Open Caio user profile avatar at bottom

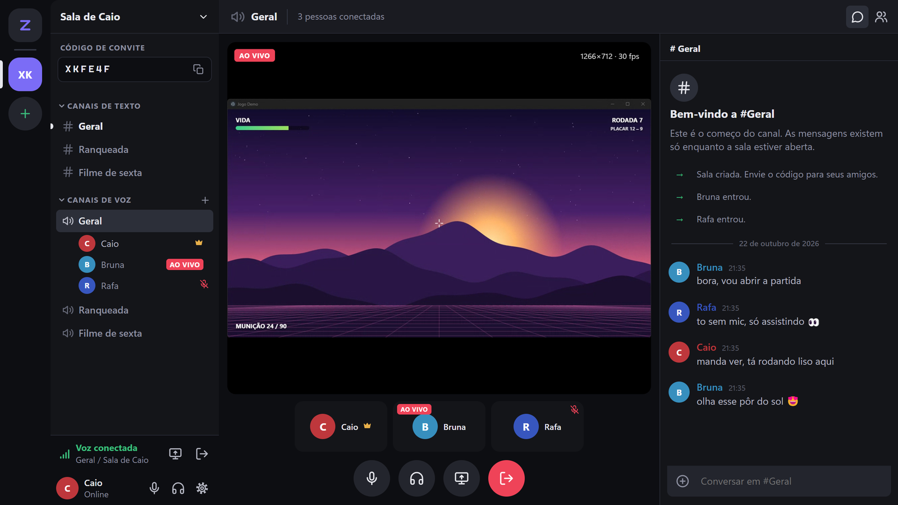coord(67,488)
